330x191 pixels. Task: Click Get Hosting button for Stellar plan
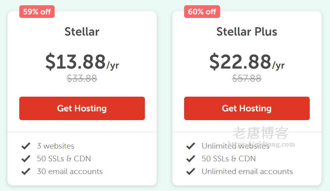[x=82, y=108]
